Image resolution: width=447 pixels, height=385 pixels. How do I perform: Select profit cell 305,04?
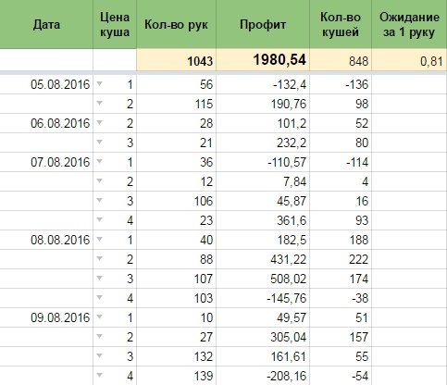(263, 337)
